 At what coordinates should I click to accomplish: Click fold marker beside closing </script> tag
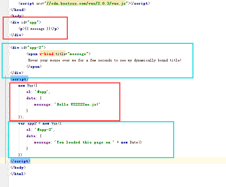pyautogui.click(x=8, y=161)
